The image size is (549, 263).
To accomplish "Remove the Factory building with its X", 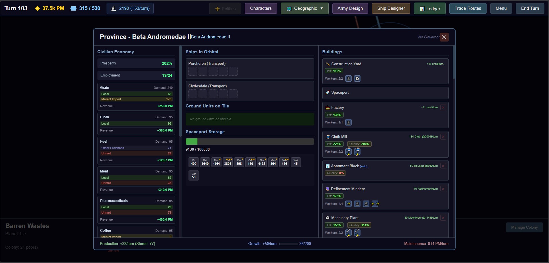I will click(x=443, y=107).
